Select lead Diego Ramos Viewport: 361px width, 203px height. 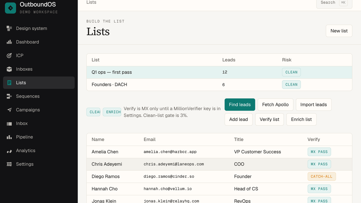pyautogui.click(x=105, y=176)
